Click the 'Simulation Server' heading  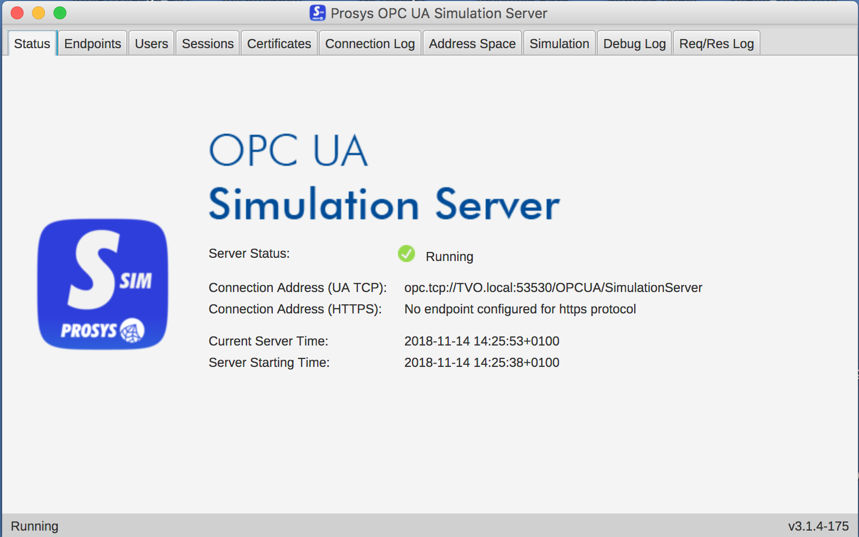click(384, 204)
